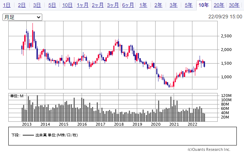The image size is (244, 153).
Task: Show the 5年 time range
Action: point(189,5)
